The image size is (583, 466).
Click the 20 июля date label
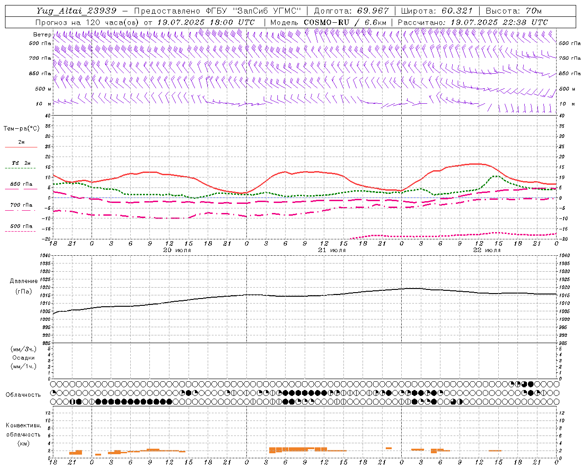pyautogui.click(x=177, y=250)
